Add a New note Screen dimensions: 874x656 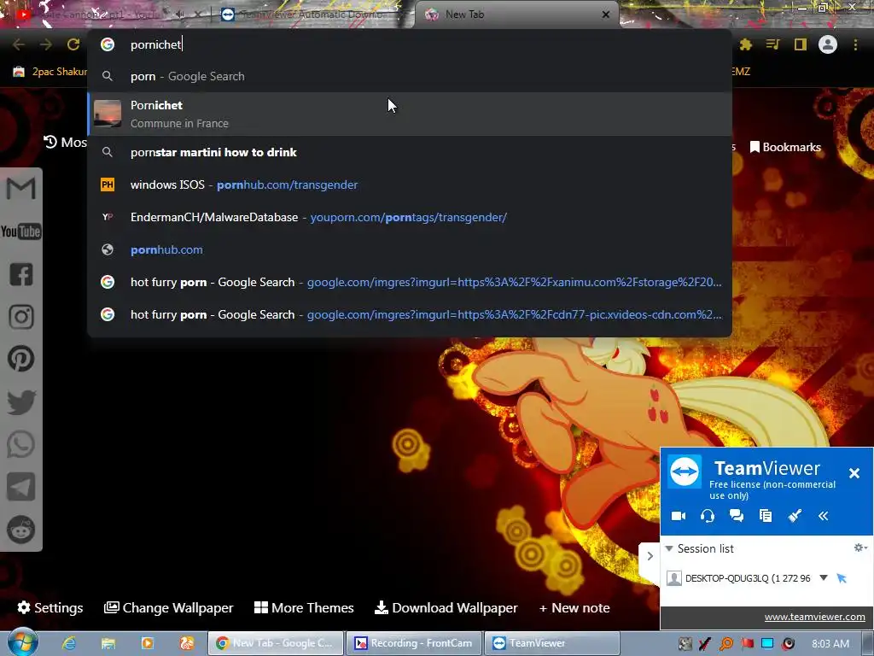(574, 608)
